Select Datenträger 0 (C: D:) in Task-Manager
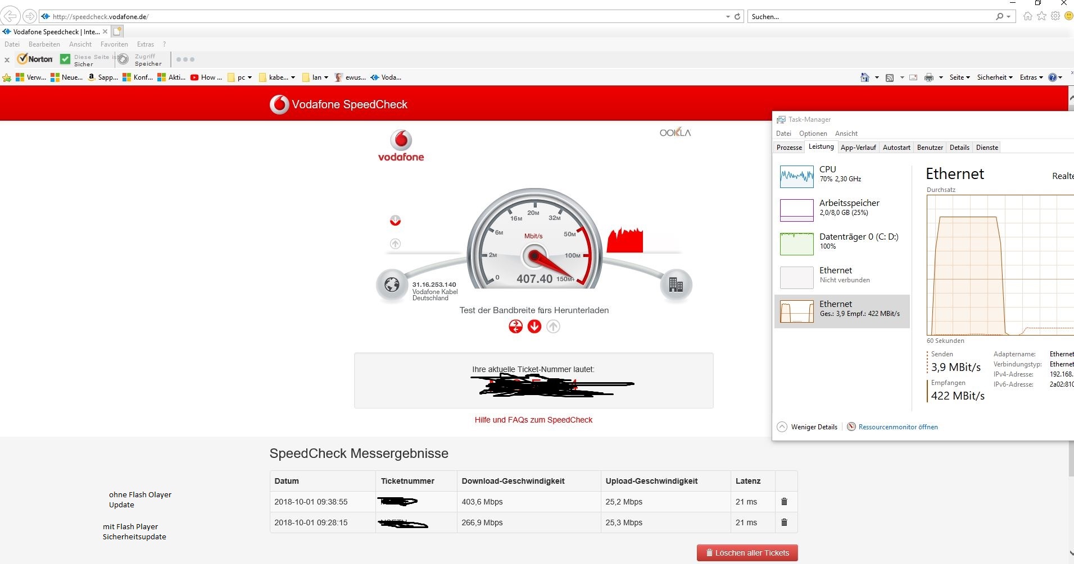Screen dimensions: 1074x564 tap(842, 244)
